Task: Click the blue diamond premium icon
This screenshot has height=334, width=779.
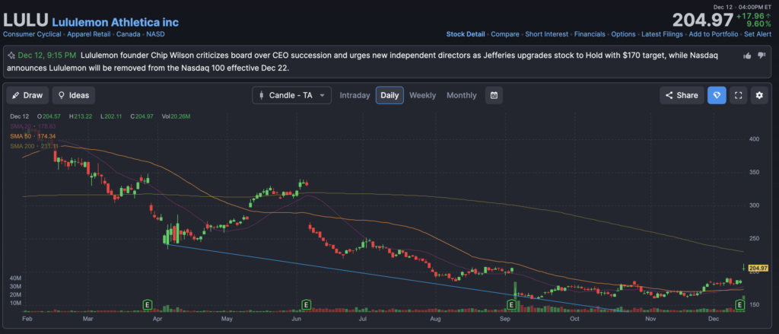Action: click(x=716, y=95)
